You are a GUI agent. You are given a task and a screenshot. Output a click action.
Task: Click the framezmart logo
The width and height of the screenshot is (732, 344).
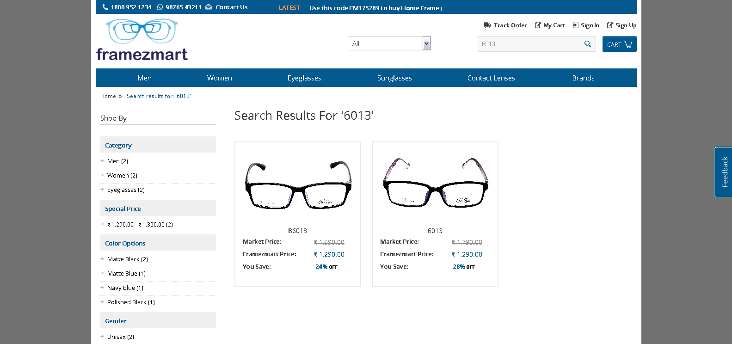(x=142, y=40)
